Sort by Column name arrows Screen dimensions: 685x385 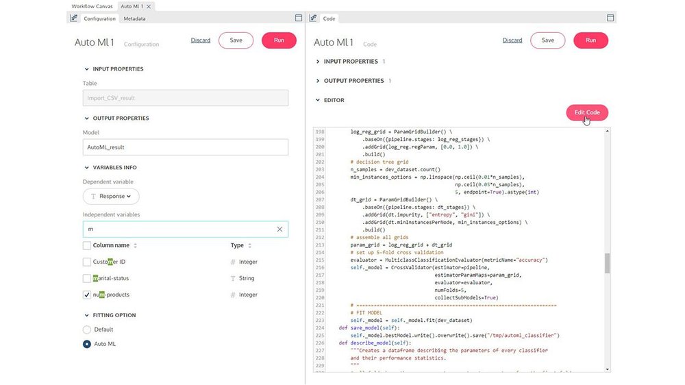point(136,246)
